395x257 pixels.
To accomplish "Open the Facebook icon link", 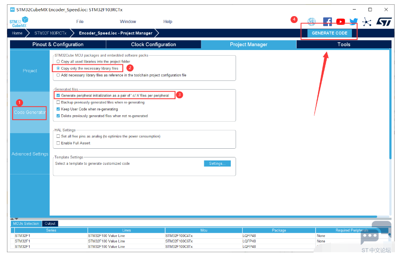I will [x=327, y=22].
